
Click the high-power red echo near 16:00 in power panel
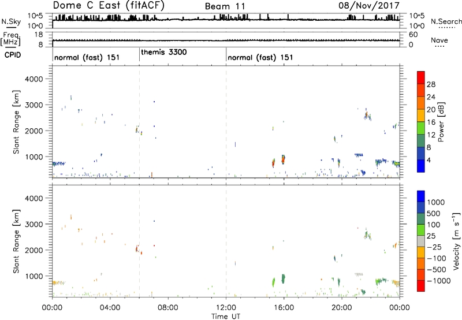(x=283, y=159)
